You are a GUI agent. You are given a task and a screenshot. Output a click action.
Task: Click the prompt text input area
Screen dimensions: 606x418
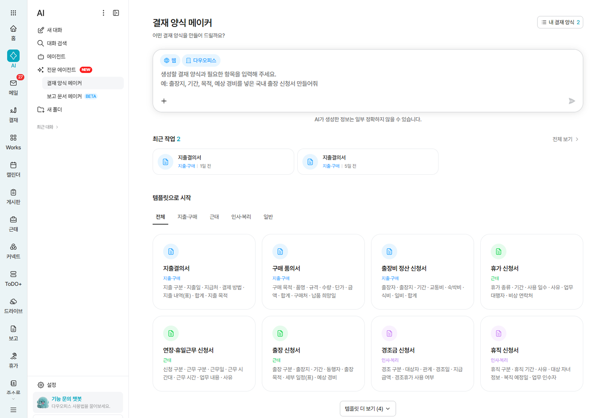367,79
